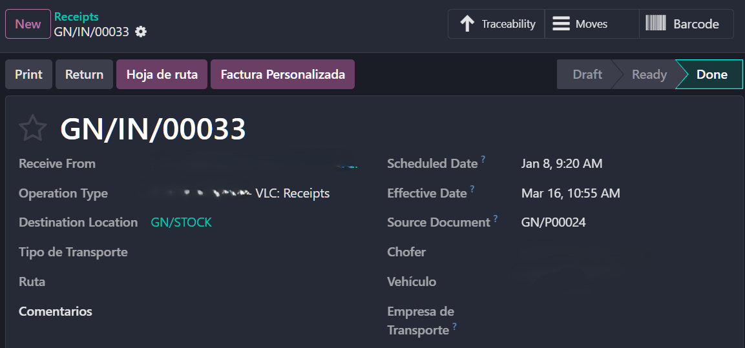Click the Barcode icon
The width and height of the screenshot is (745, 348).
coord(656,24)
